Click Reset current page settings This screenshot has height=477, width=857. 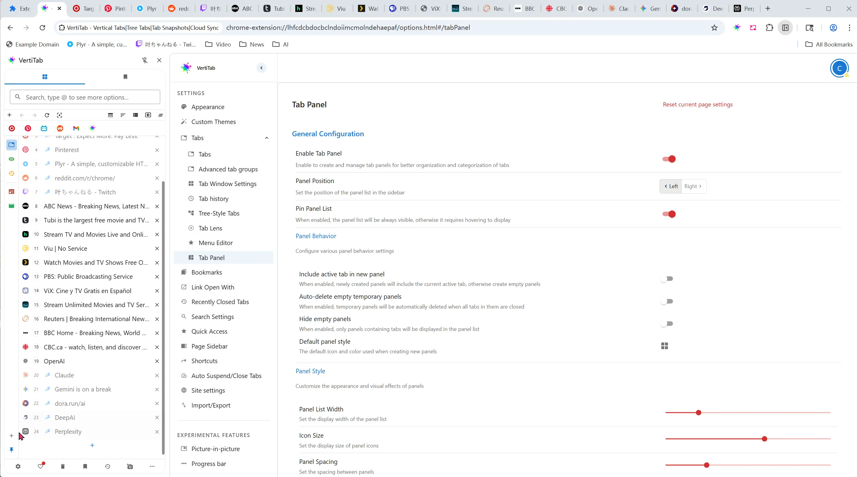click(698, 104)
